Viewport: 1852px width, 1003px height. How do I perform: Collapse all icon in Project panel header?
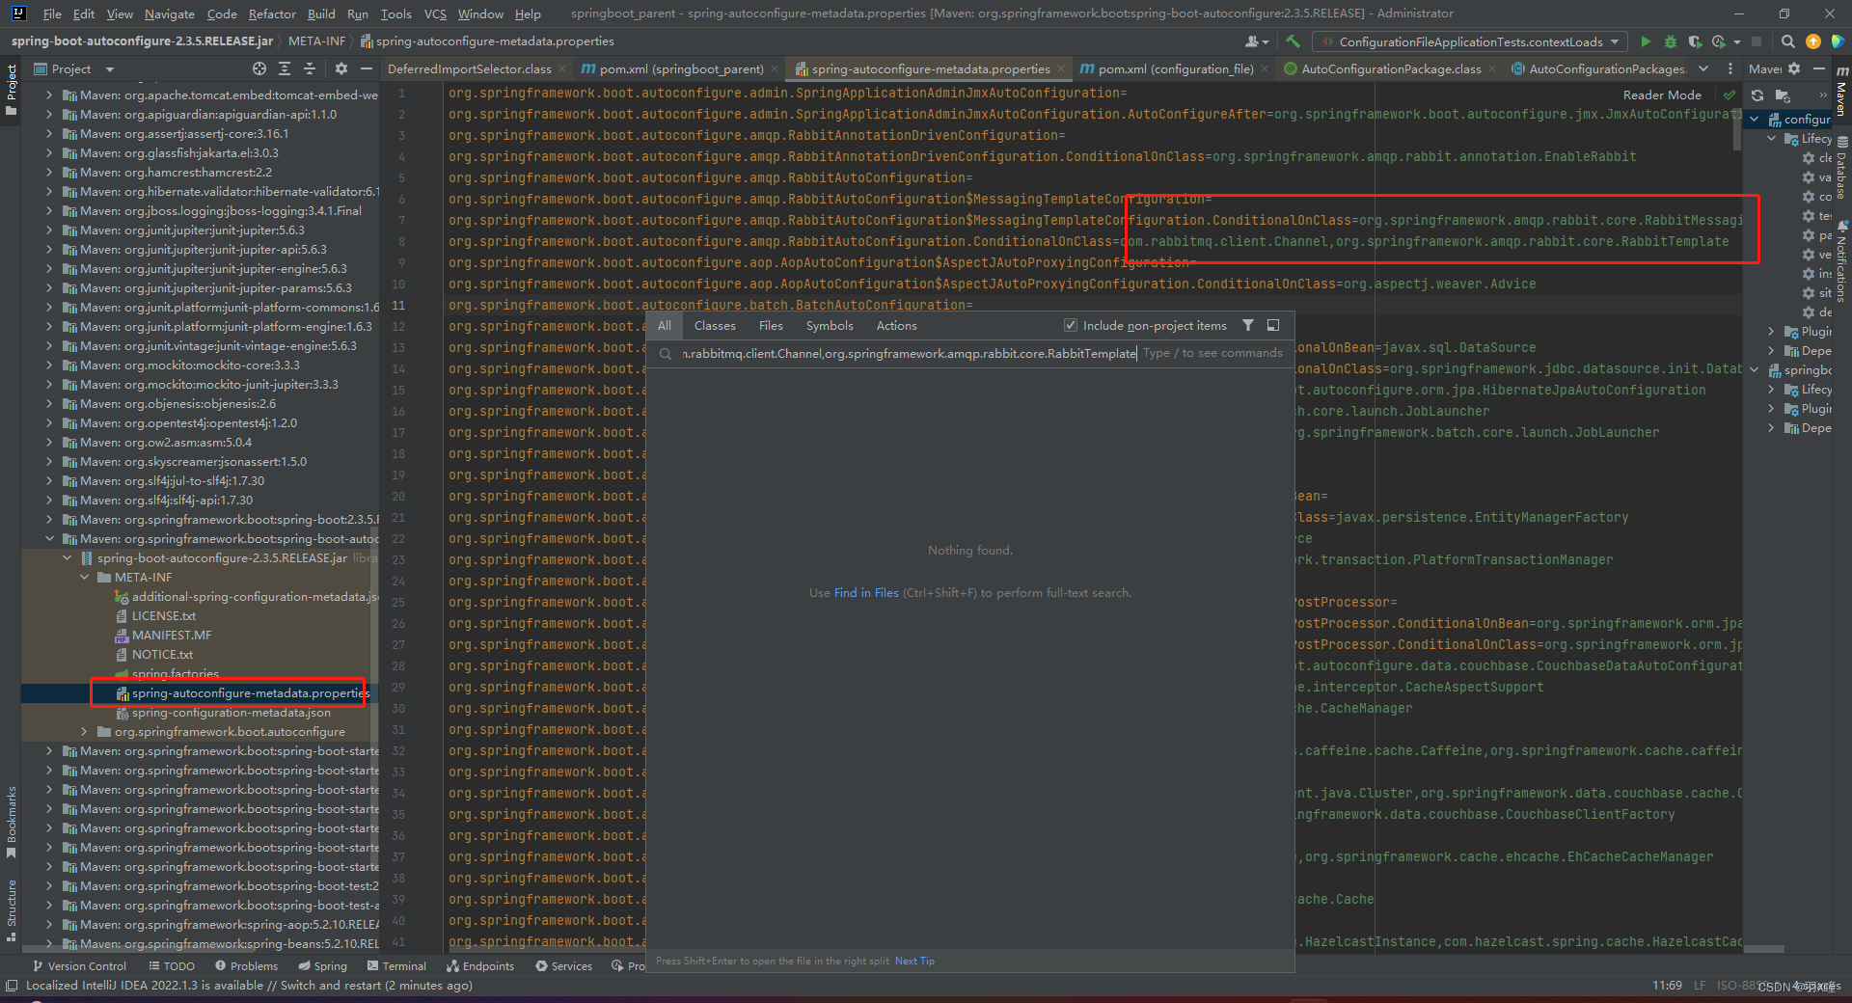tap(310, 68)
